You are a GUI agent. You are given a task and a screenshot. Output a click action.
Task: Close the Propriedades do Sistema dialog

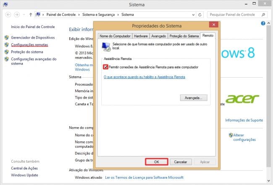click(214, 24)
